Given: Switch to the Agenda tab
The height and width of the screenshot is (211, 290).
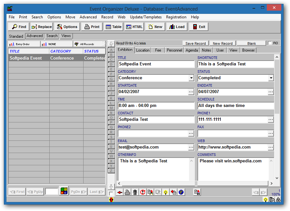Looking at the screenshot, I should click(x=192, y=50).
